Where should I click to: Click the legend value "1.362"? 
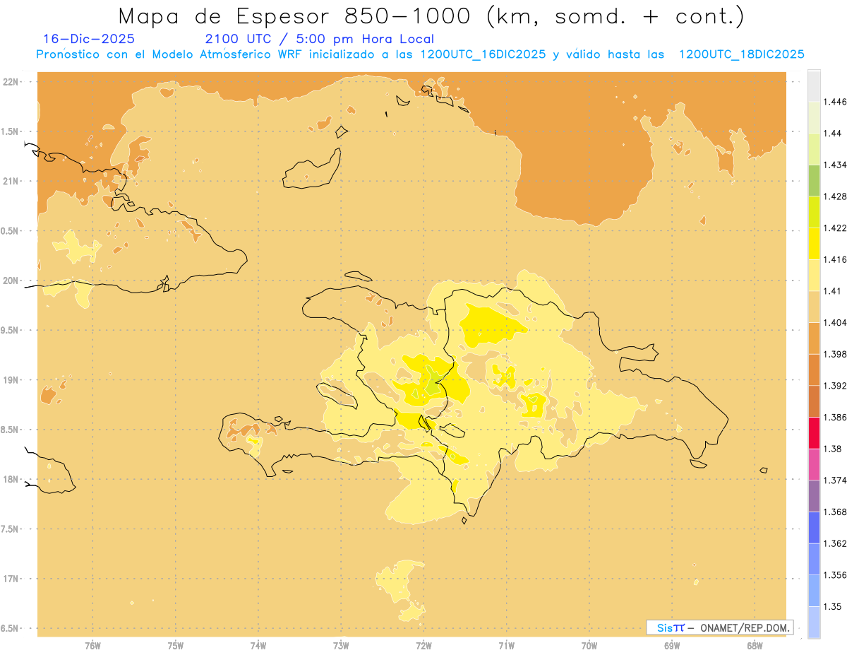(835, 543)
